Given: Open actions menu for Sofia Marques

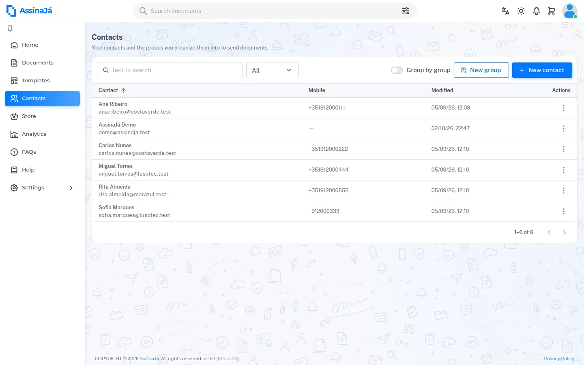Looking at the screenshot, I should (x=563, y=211).
